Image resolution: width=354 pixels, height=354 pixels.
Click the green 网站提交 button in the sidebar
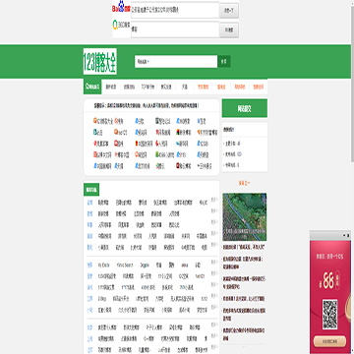click(245, 108)
